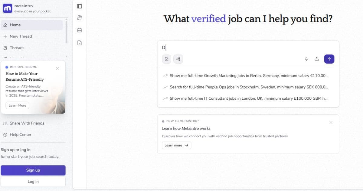Open Learn More on the resume promo card

(17, 105)
